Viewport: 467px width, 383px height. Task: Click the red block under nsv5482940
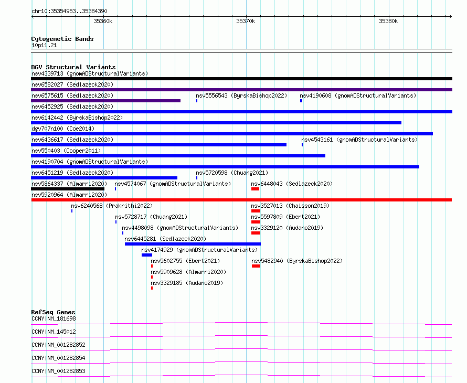point(256,266)
